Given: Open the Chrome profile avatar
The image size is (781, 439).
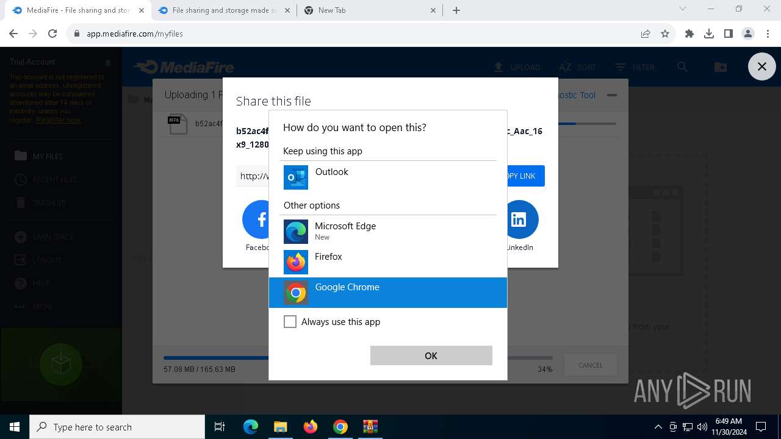Looking at the screenshot, I should (x=748, y=34).
